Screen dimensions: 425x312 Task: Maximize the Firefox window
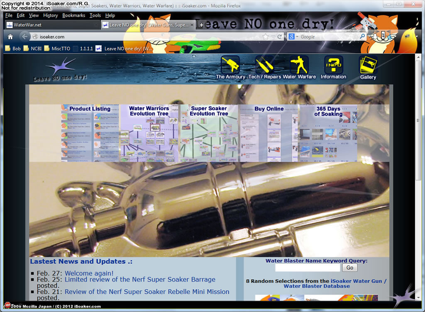[399, 4]
